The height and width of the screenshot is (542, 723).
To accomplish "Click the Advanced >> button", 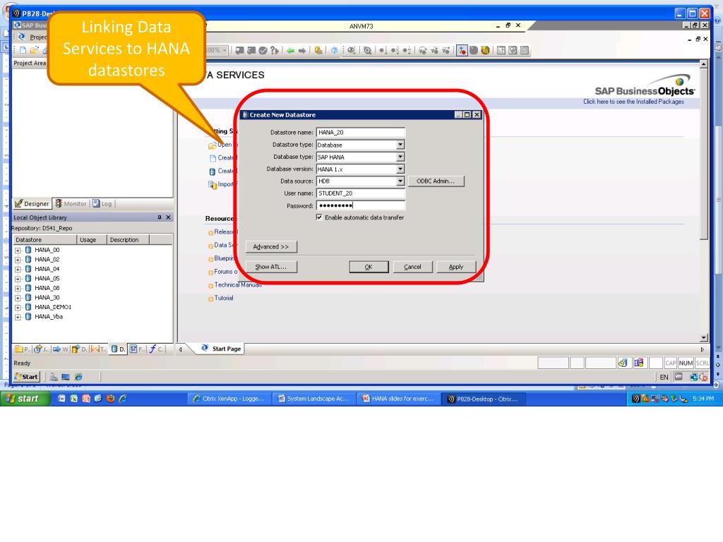I will (271, 246).
